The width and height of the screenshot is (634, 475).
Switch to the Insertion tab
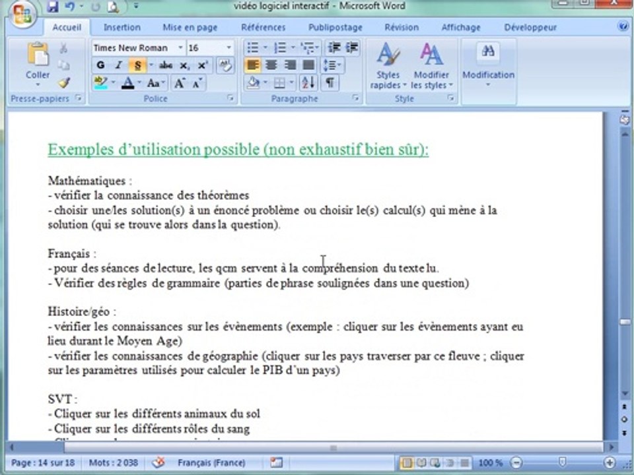point(122,28)
